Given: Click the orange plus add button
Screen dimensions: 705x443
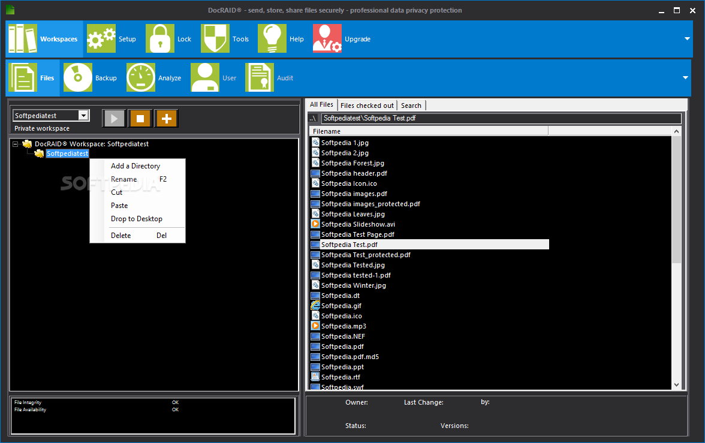Looking at the screenshot, I should click(167, 118).
